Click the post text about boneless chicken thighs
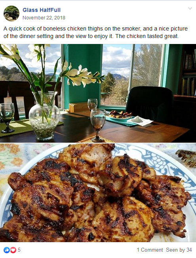This screenshot has width=196, height=258. (95, 32)
